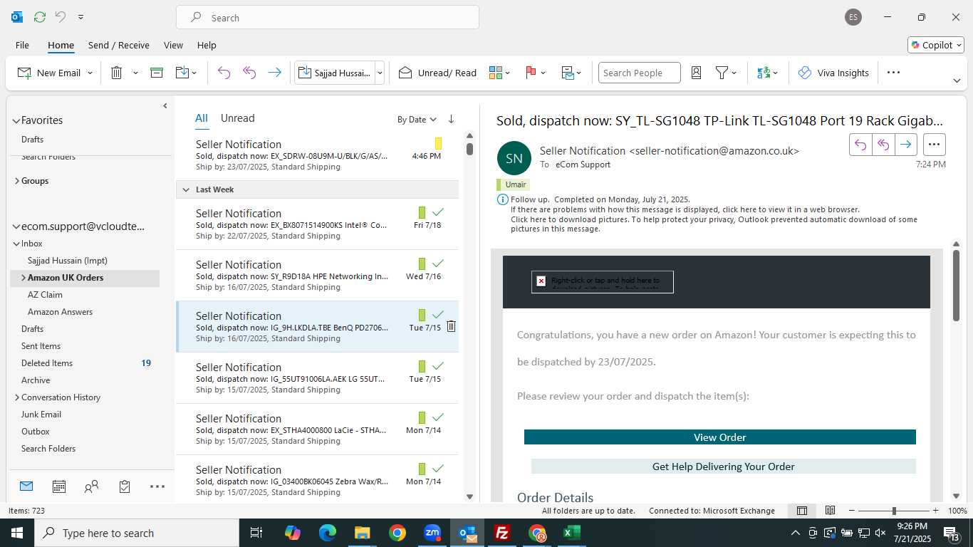This screenshot has width=973, height=547.
Task: Open Viva Insights from the ribbon
Action: click(833, 73)
